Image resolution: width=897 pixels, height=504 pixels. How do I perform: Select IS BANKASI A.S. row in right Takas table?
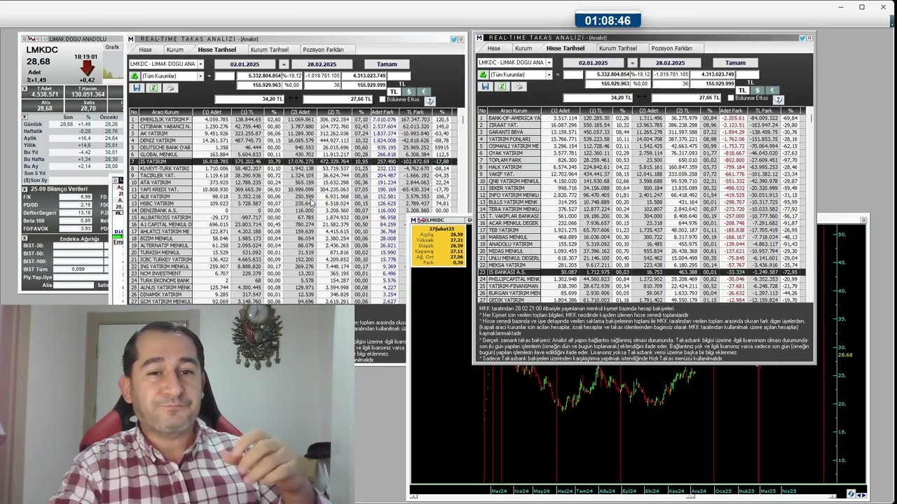pos(641,272)
